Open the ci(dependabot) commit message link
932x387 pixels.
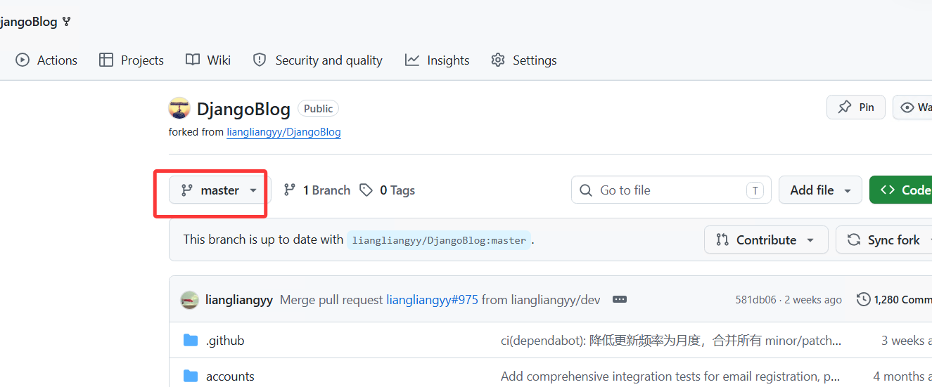tap(671, 341)
